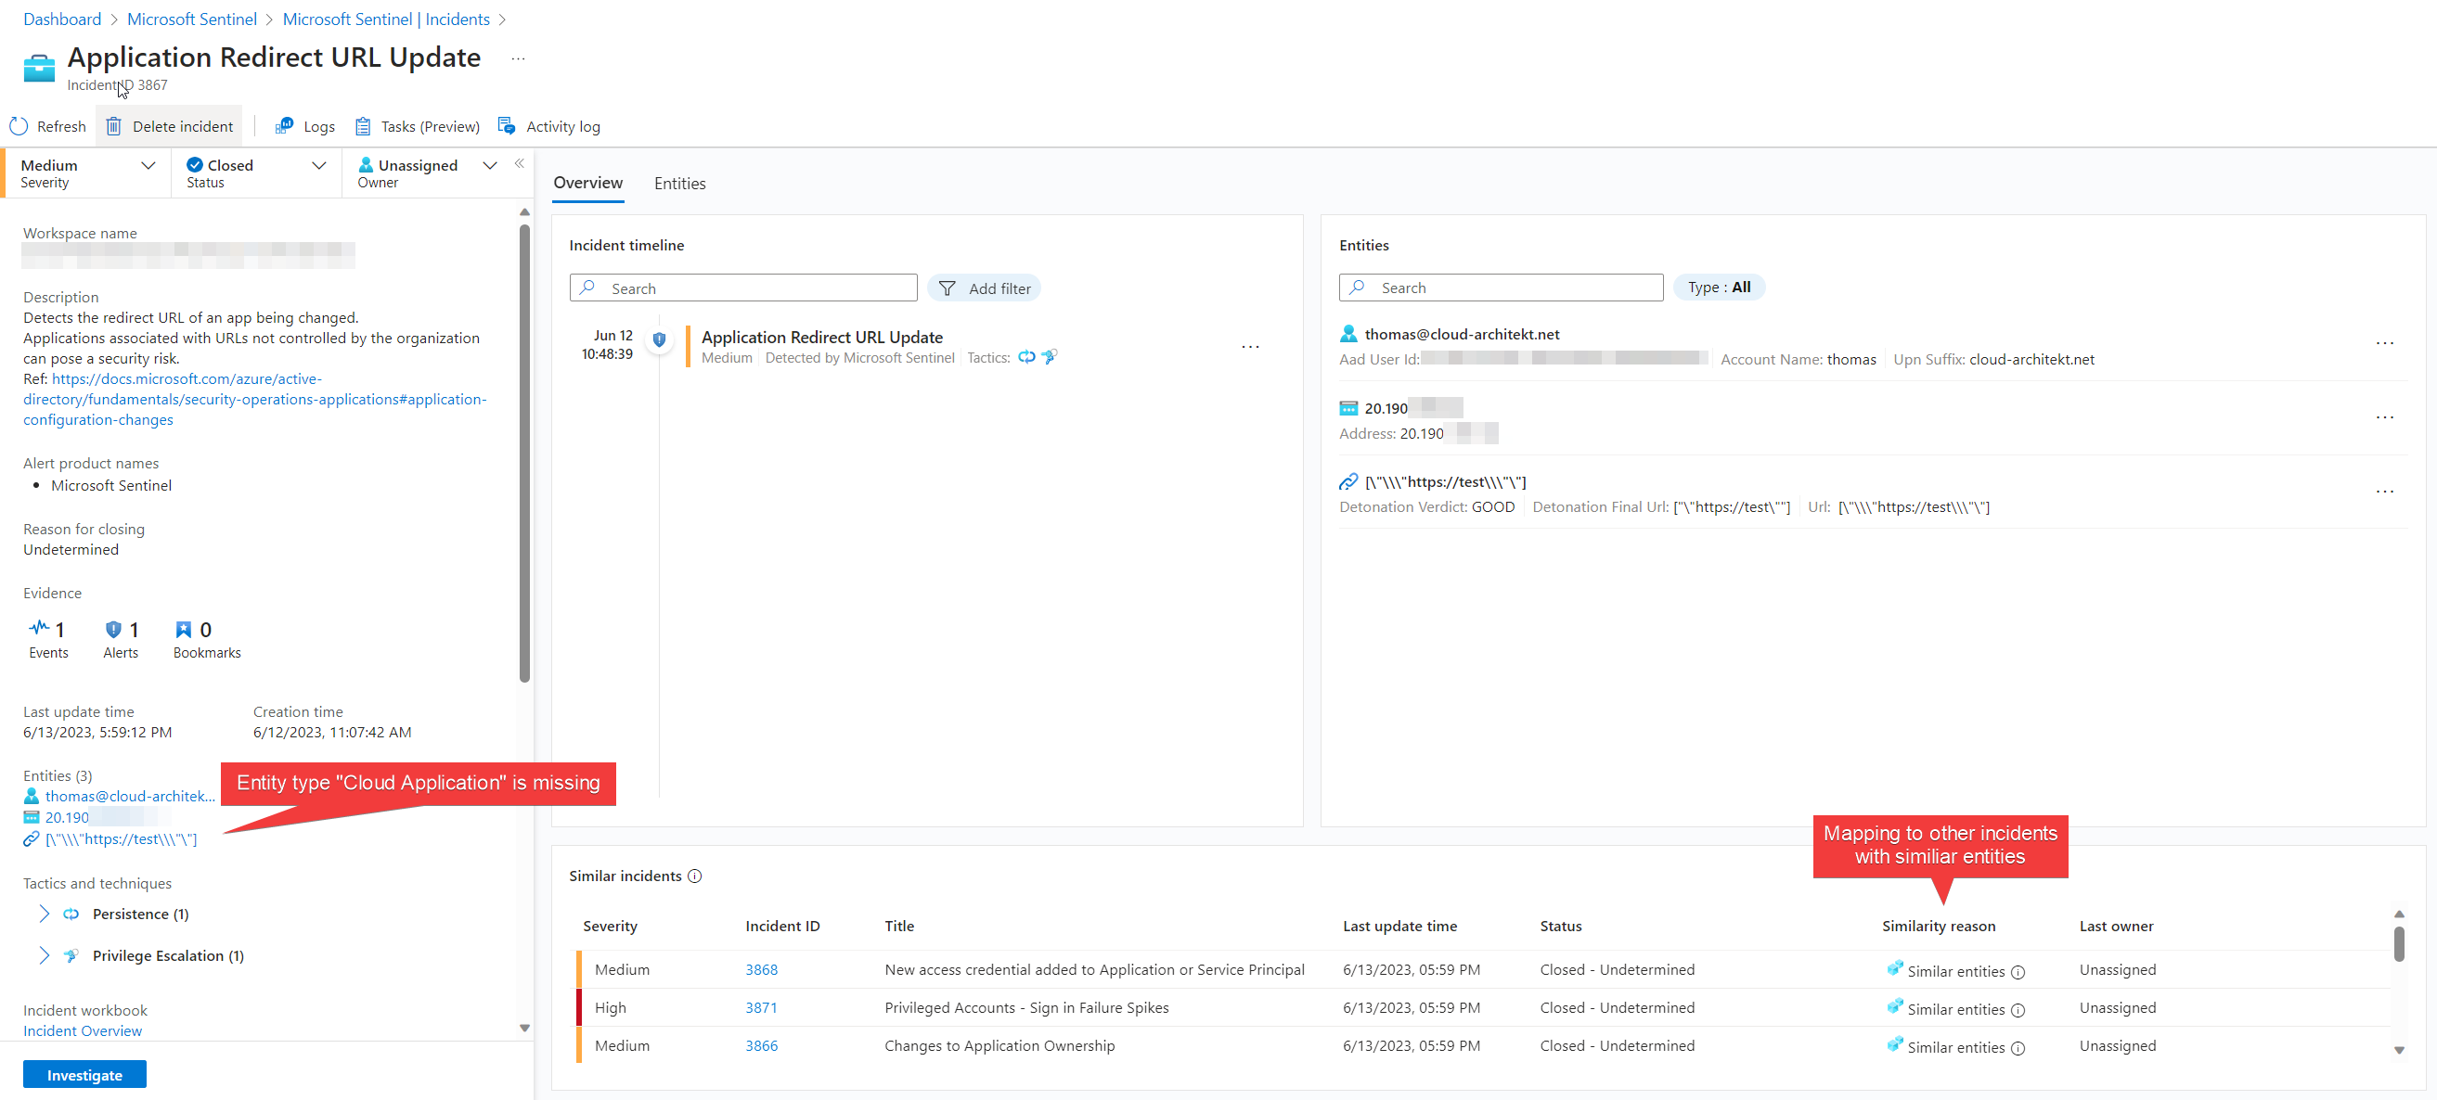Open thomas@cloud-architekt.net entity in Entities panel
The image size is (2437, 1100).
click(x=1462, y=334)
